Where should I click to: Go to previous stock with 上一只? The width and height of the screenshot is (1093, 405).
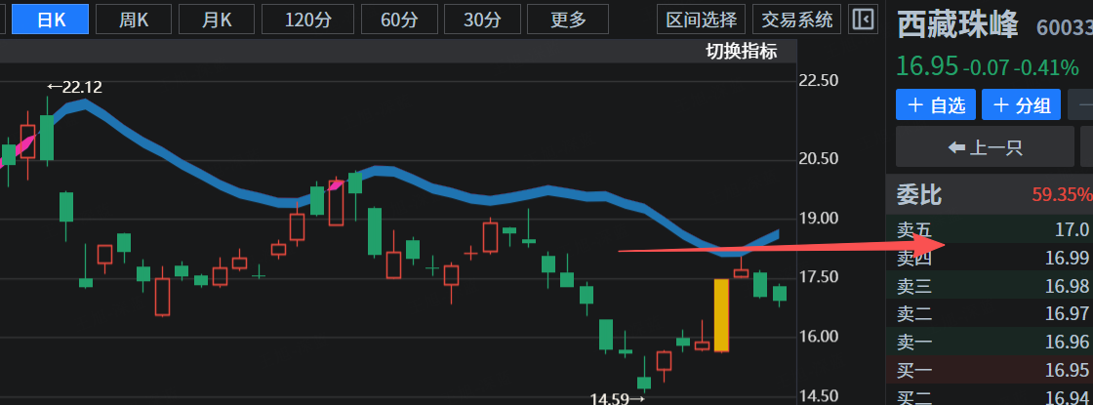986,148
